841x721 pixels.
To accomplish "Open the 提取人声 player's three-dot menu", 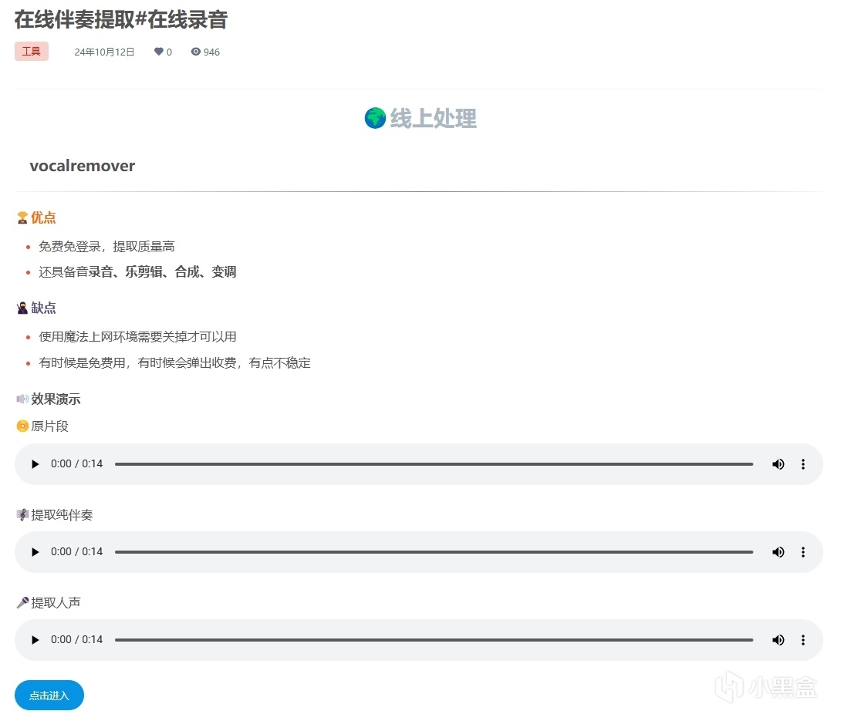I will (x=802, y=639).
